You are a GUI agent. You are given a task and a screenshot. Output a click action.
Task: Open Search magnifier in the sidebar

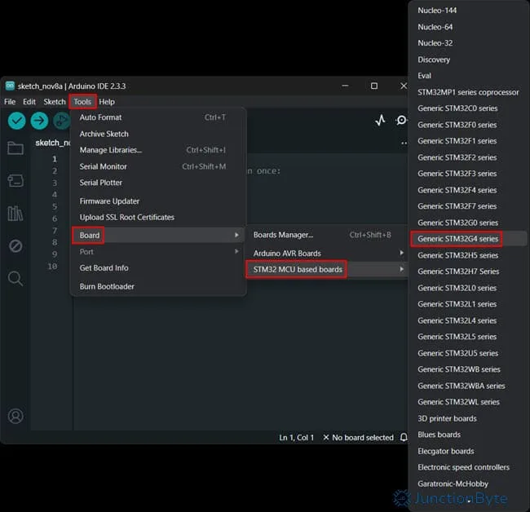tap(15, 279)
